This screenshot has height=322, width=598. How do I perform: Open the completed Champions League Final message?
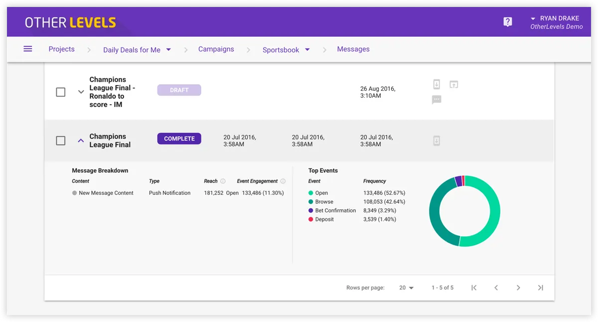click(x=110, y=141)
